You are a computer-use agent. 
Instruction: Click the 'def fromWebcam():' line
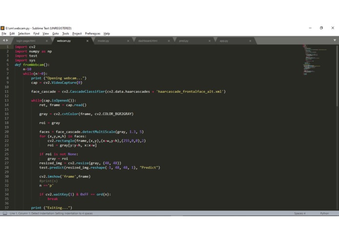tap(32, 64)
